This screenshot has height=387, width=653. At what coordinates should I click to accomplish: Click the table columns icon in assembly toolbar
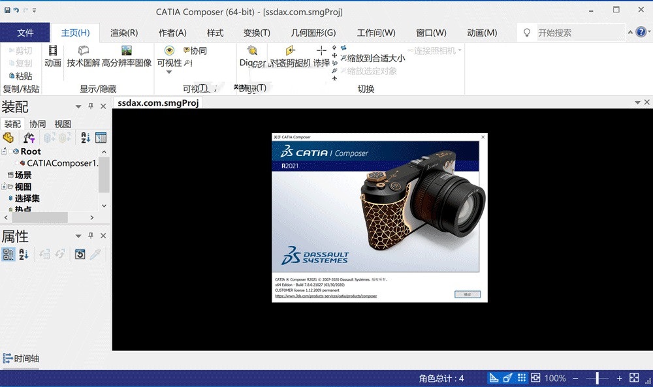[101, 138]
